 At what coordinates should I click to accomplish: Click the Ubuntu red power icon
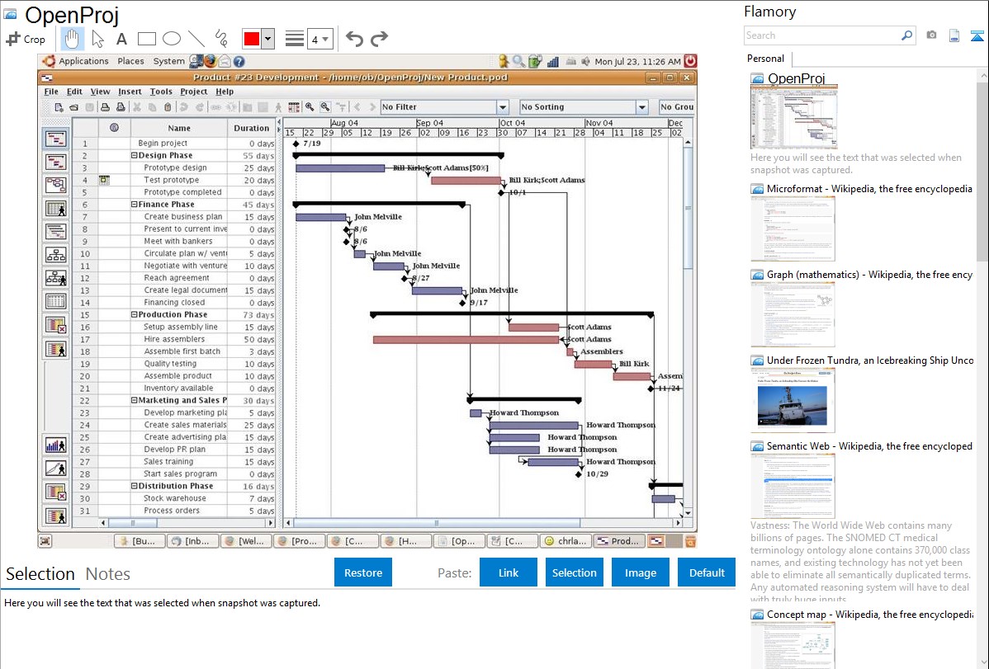click(691, 61)
